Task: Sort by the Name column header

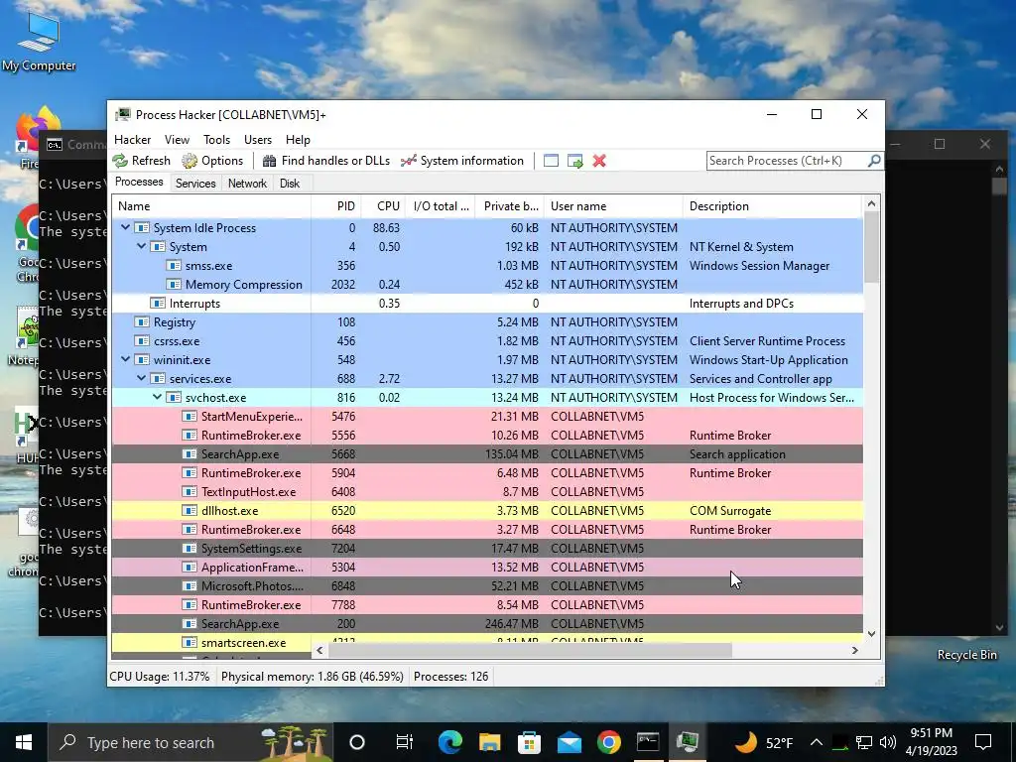Action: pyautogui.click(x=211, y=206)
